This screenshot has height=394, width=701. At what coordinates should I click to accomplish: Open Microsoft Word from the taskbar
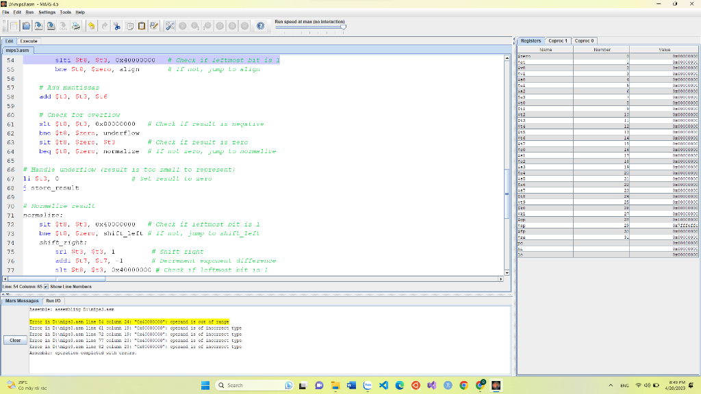click(x=351, y=385)
